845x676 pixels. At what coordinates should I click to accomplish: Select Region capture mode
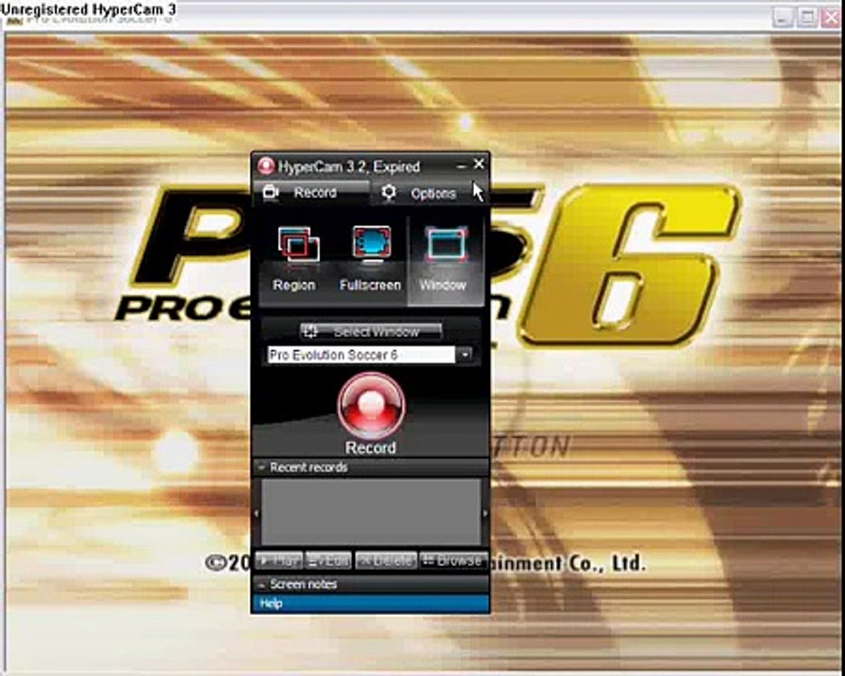(x=296, y=261)
